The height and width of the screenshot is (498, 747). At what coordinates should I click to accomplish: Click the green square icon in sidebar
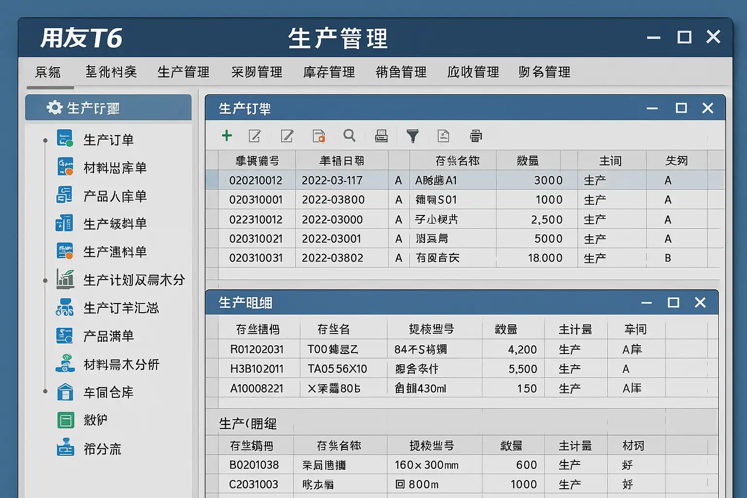[66, 420]
